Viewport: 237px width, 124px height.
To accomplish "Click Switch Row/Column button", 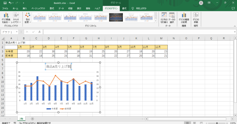I will point(164,18).
